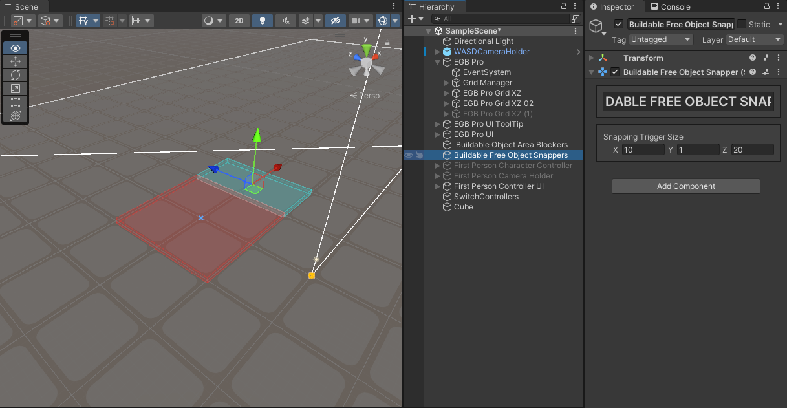The height and width of the screenshot is (408, 787).
Task: Open the Inspector panel kebab menu
Action: [779, 6]
